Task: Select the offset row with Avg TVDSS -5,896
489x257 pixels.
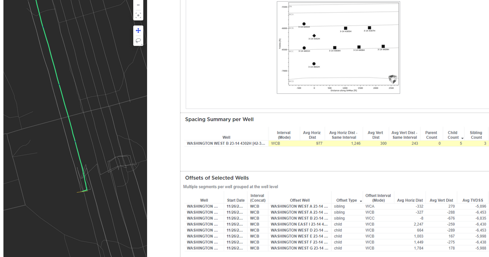Action: pos(336,206)
